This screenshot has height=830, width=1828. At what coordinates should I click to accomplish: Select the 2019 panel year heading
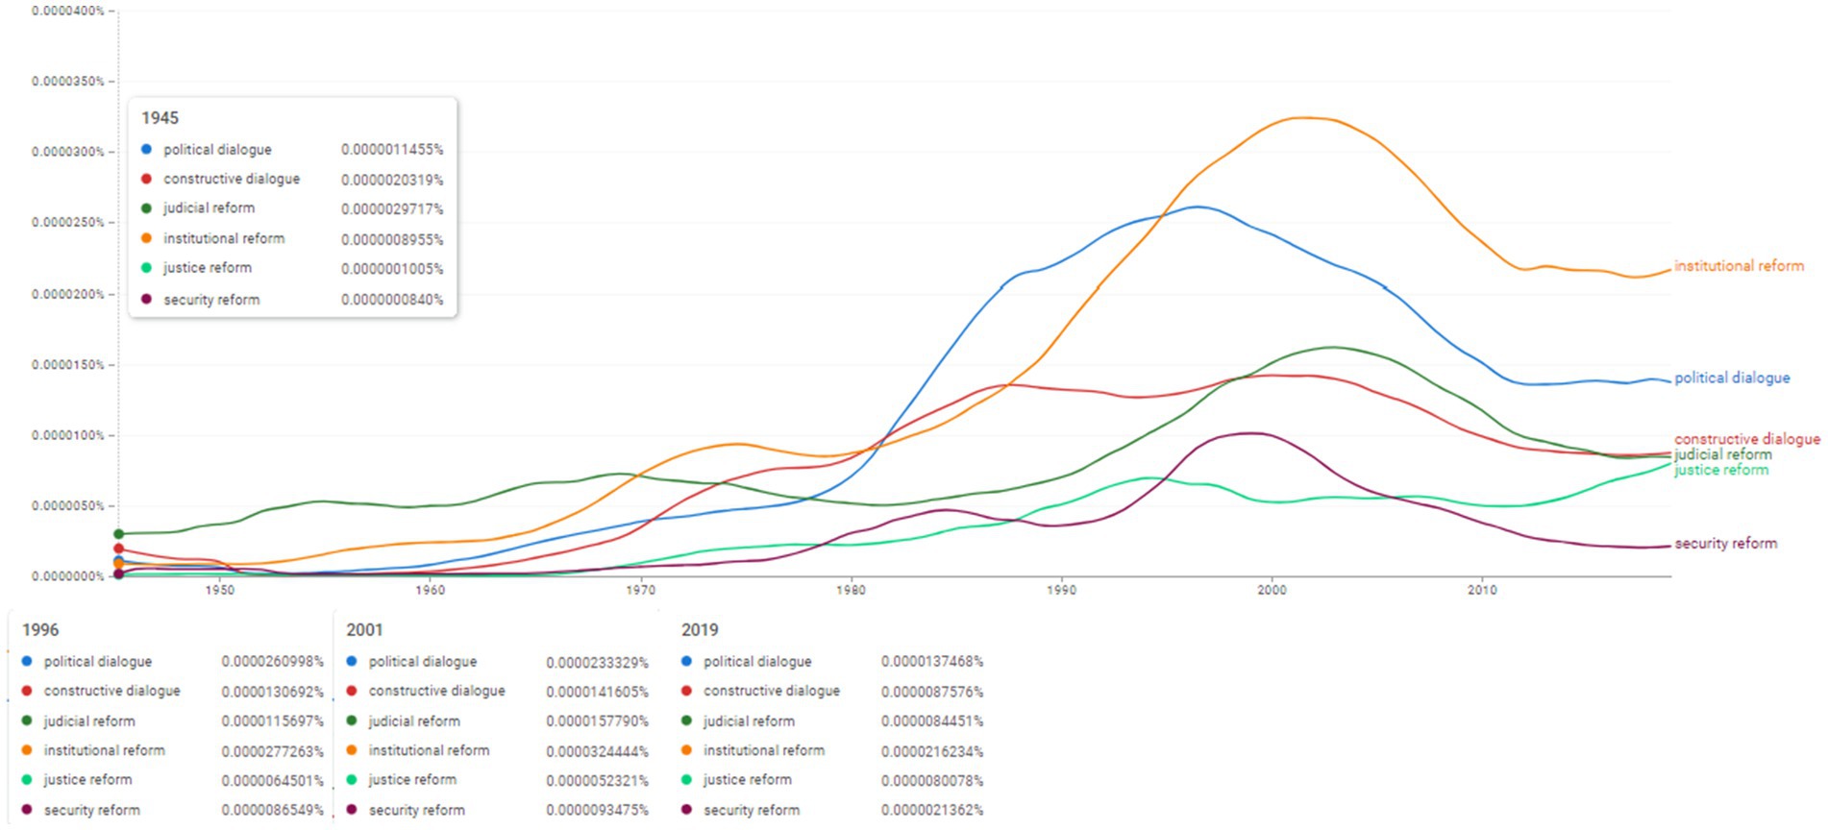click(x=700, y=630)
